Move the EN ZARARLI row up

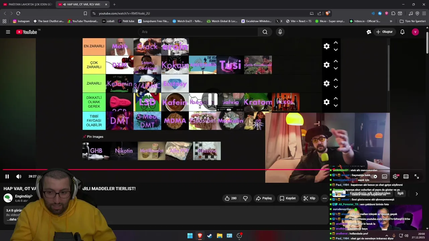click(x=335, y=43)
